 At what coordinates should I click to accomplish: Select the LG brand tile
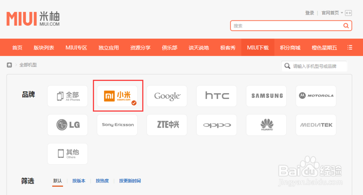click(68, 125)
